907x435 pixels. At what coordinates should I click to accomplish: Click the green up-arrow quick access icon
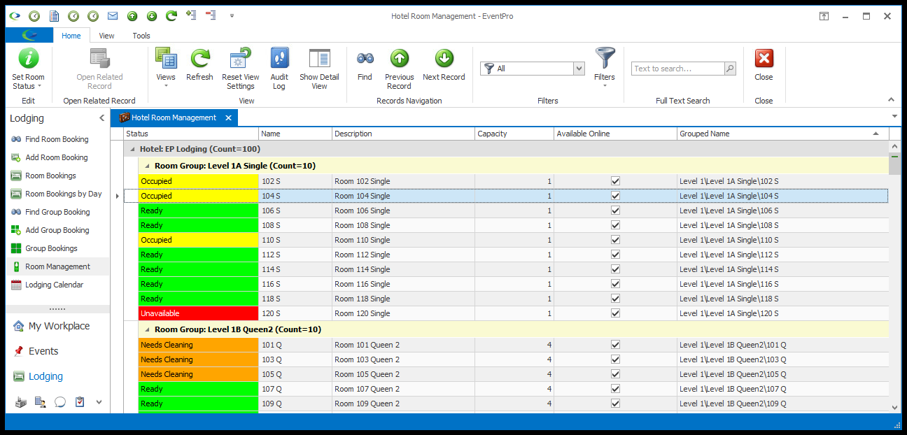click(x=132, y=15)
